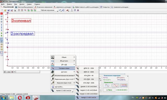Switch to the Давление в цилиндре tab
Image resolution: width=167 pixels, height=100 pixels.
(62, 7)
